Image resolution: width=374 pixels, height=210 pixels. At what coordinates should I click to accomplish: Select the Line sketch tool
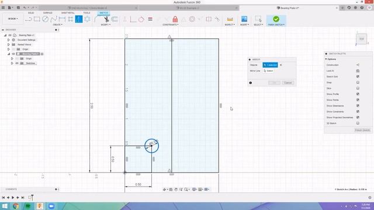point(29,19)
